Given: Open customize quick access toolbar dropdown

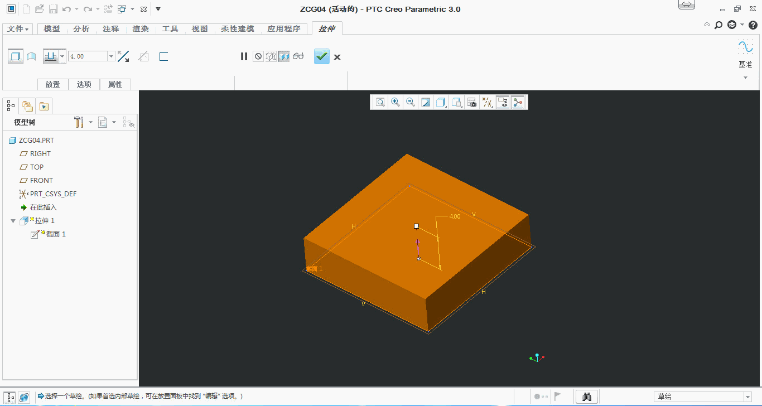Looking at the screenshot, I should (158, 9).
